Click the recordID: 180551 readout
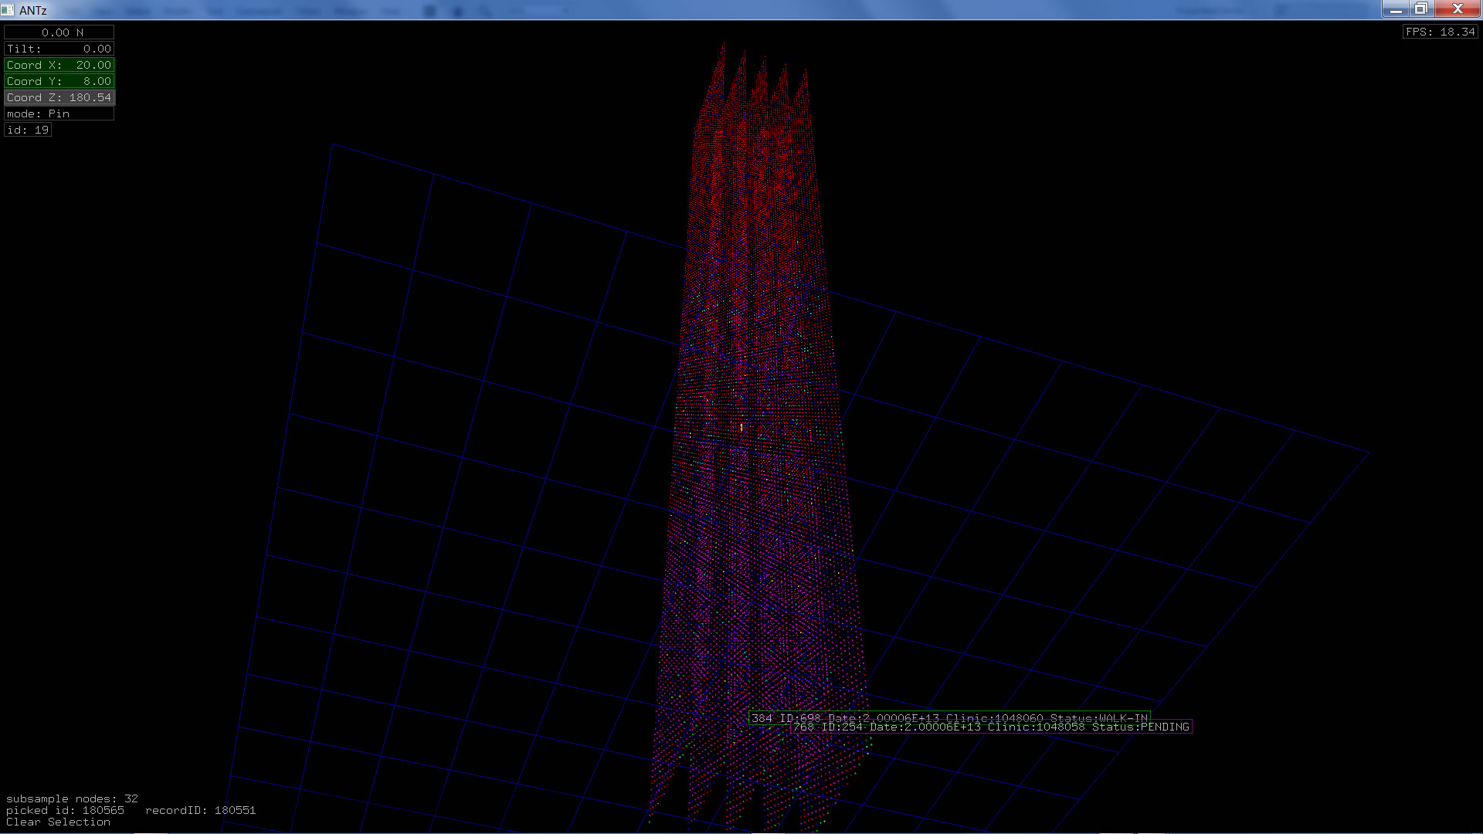 click(200, 810)
